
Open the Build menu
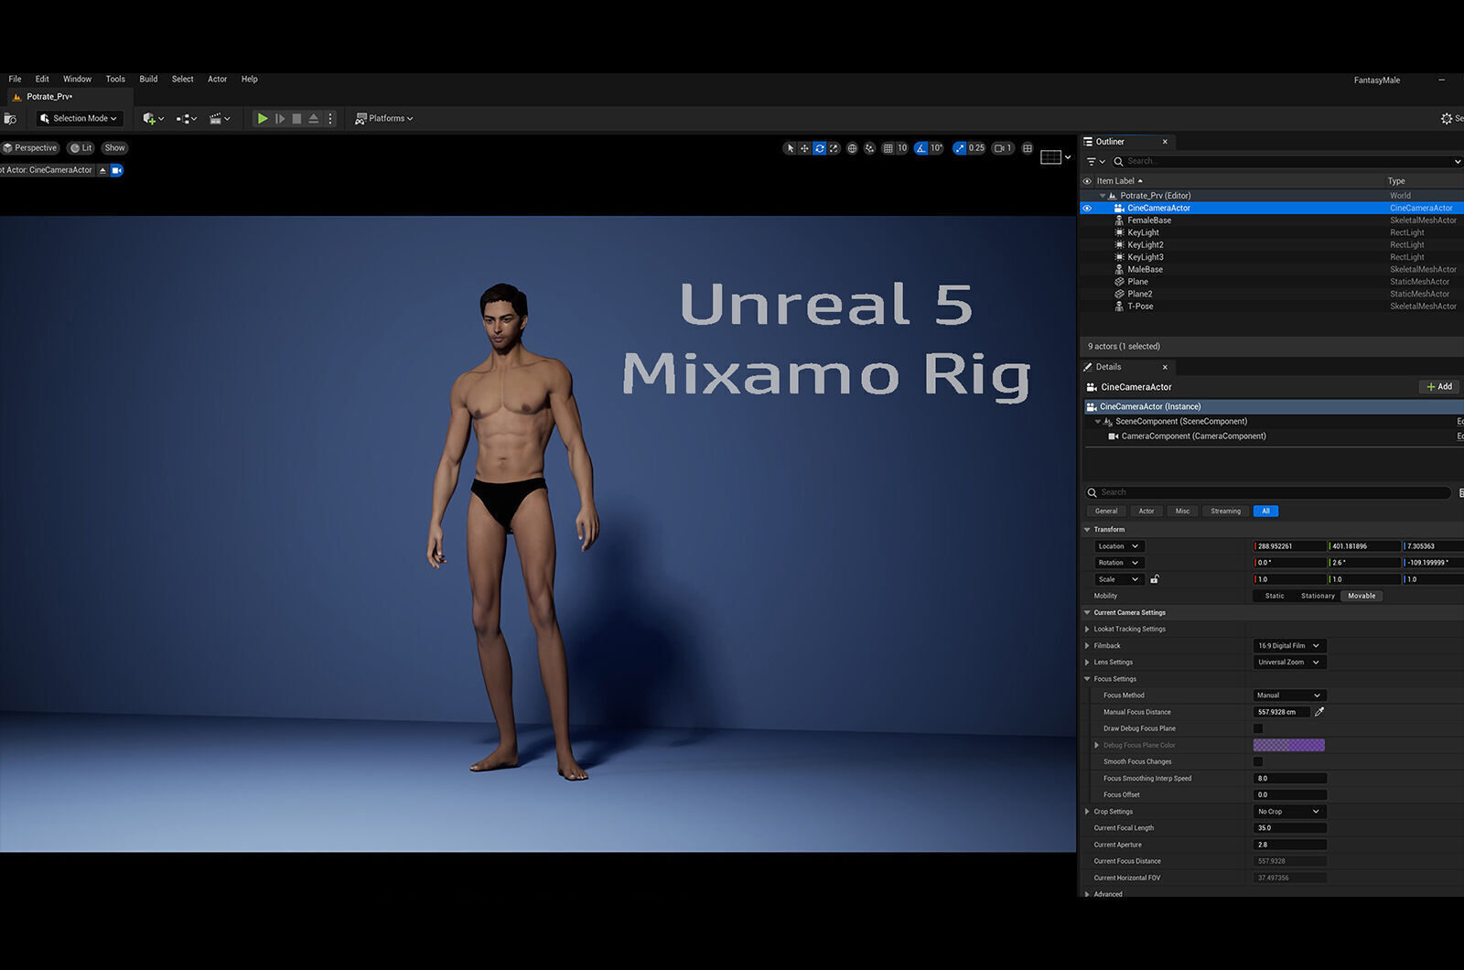(x=148, y=79)
